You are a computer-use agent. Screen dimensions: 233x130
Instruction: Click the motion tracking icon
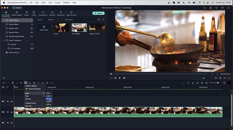38,83
